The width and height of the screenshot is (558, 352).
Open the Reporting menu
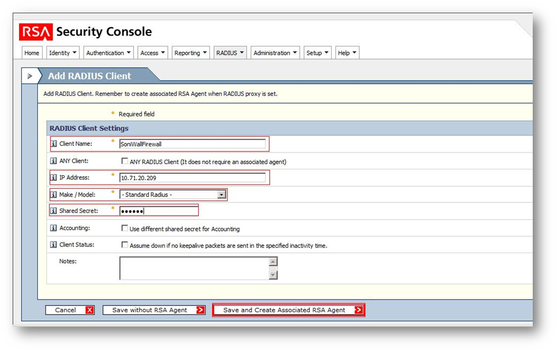pos(191,52)
